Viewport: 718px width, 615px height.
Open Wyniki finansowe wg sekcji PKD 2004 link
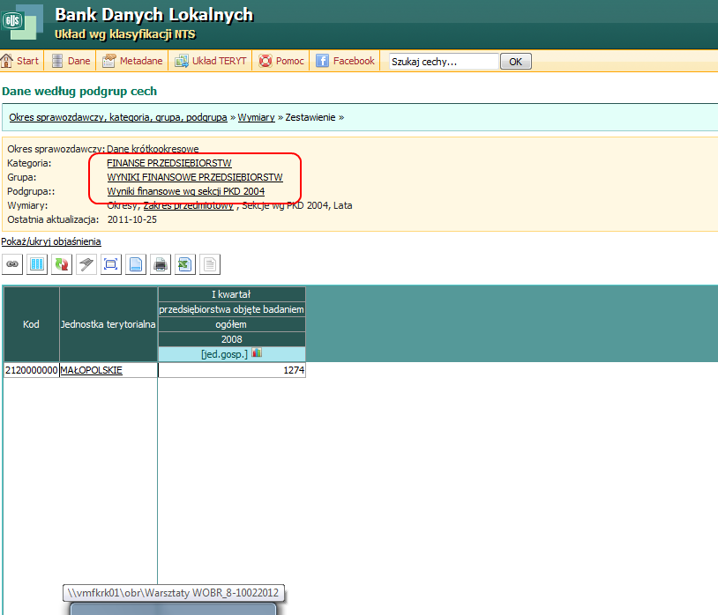click(x=186, y=191)
